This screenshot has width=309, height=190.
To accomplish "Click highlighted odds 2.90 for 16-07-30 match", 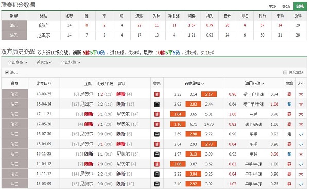I will 193,134.
